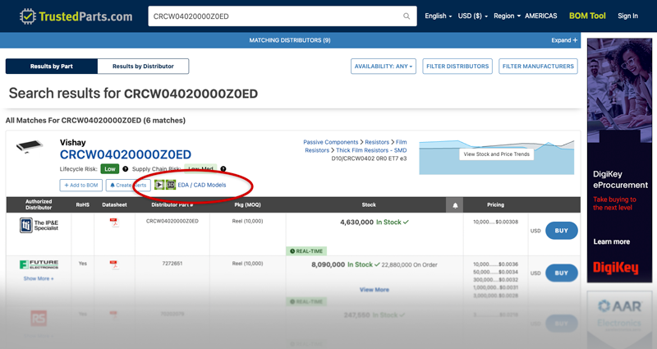Switch to Results by Distributor tab
The width and height of the screenshot is (657, 349).
coord(143,67)
